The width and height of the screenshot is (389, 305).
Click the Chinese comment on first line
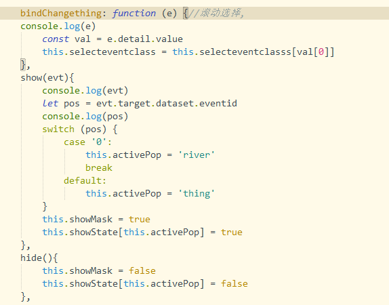pyautogui.click(x=216, y=13)
